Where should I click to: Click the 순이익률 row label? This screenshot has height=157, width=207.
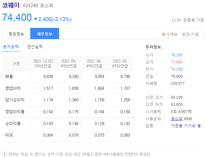click(x=13, y=124)
